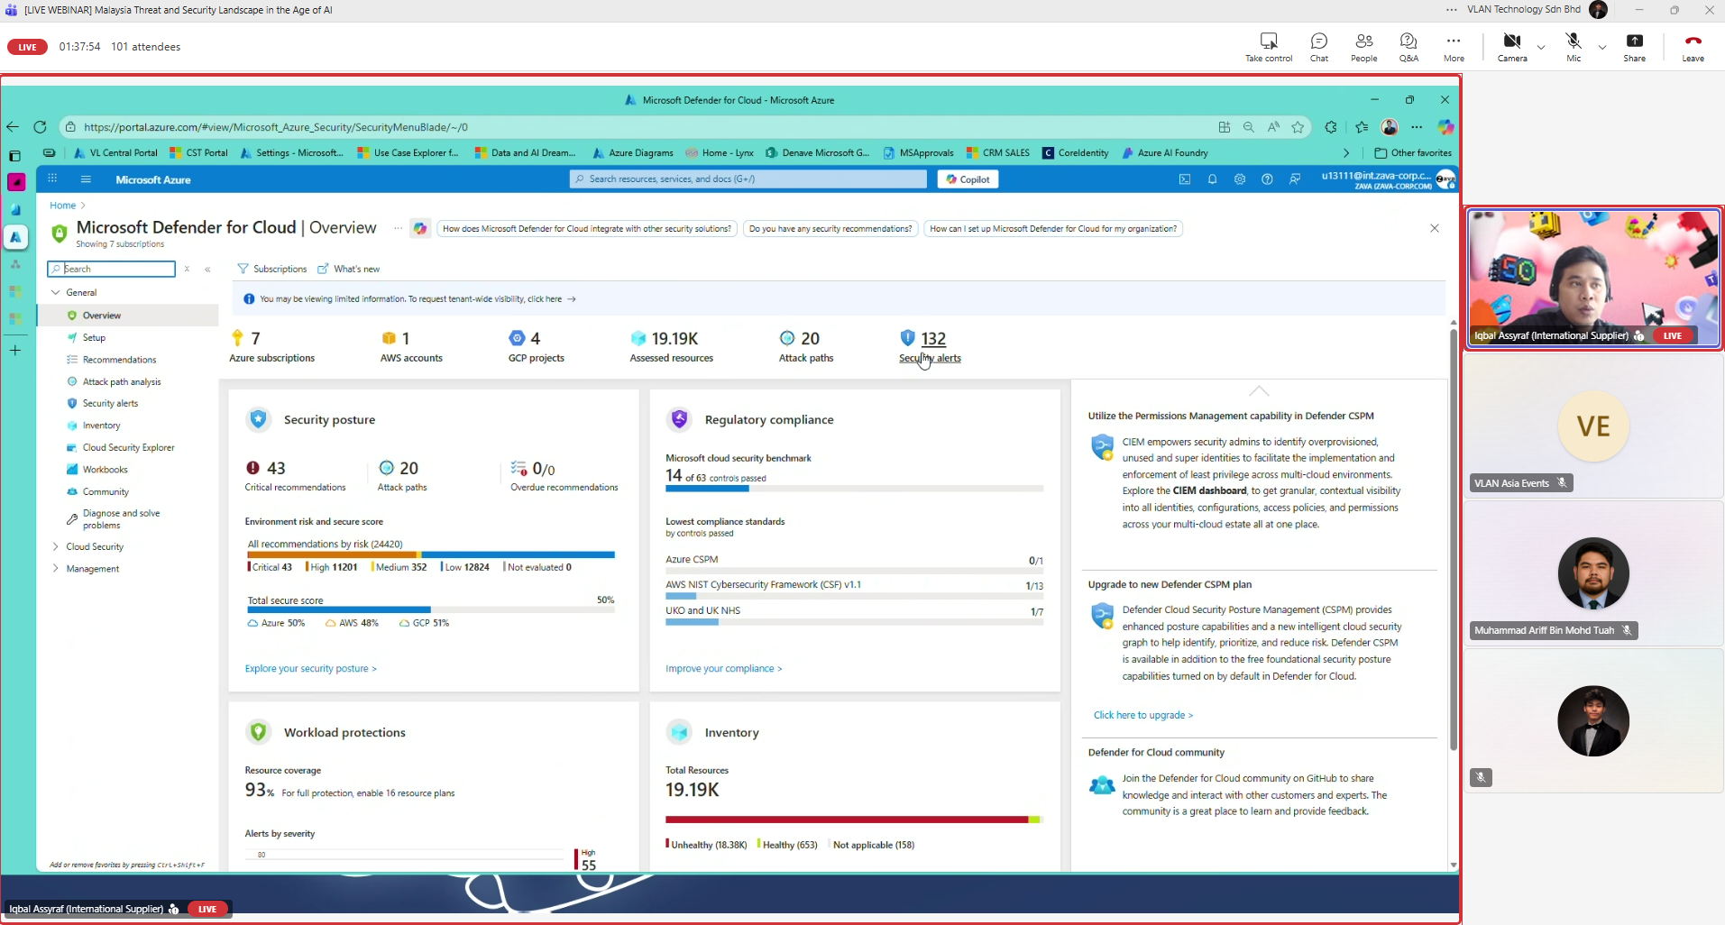Click the Take control icon
Screen dimensions: 1725x925
coord(1268,42)
